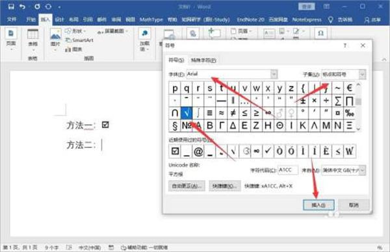The image size is (390, 252).
Task: Open the Add-ins (加载项) icon
Action: click(144, 33)
